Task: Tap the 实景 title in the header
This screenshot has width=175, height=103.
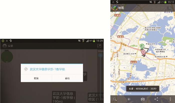Action: (10, 46)
